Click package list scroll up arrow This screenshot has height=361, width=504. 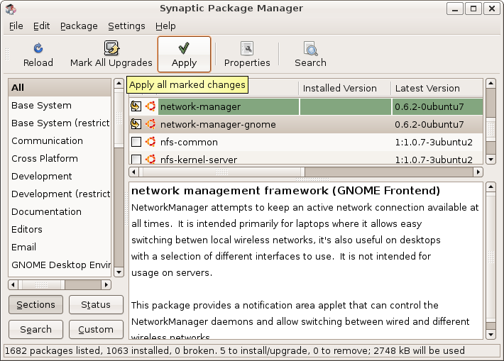(491, 84)
